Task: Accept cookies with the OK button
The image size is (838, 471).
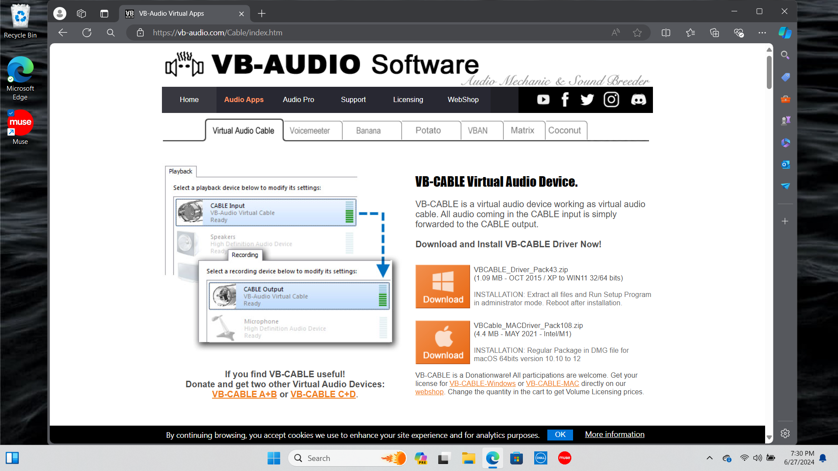Action: [560, 435]
